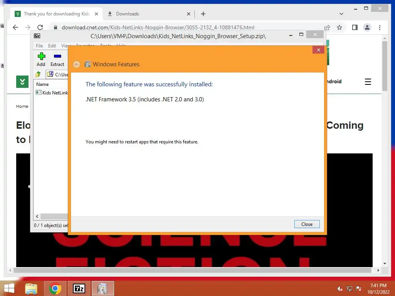Image resolution: width=395 pixels, height=296 pixels.
Task: Click the green CNET Download logo
Action: pos(22,82)
